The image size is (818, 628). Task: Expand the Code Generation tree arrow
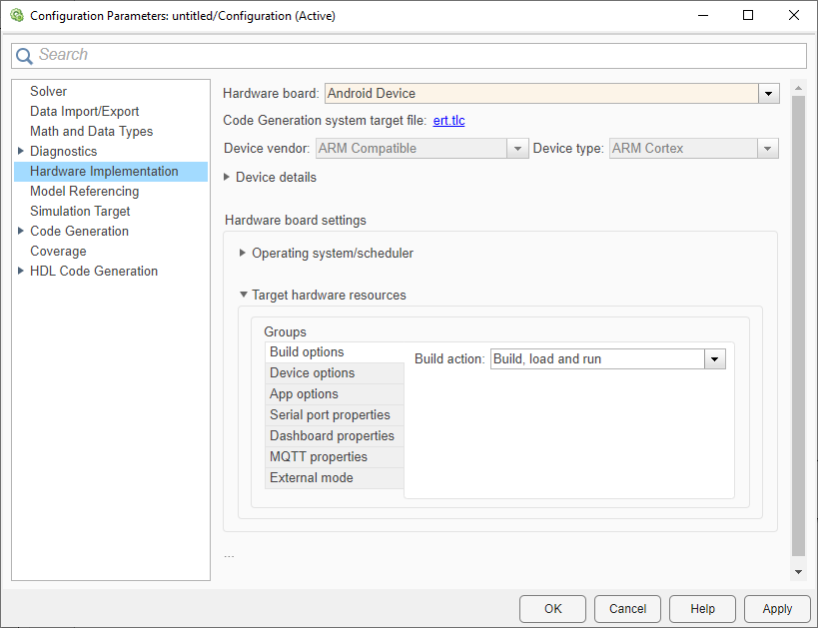pos(21,231)
